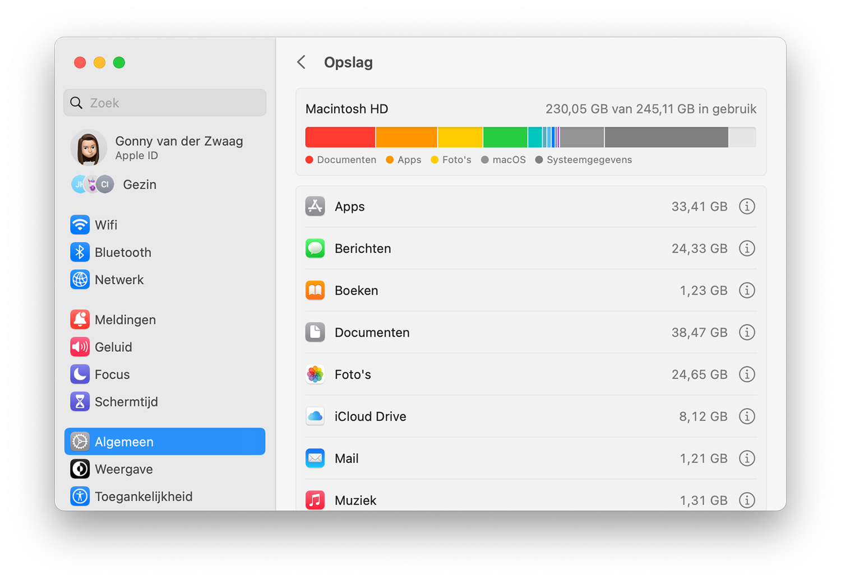Image resolution: width=841 pixels, height=583 pixels.
Task: Go back with the chevron next to Opslag
Action: coord(301,62)
